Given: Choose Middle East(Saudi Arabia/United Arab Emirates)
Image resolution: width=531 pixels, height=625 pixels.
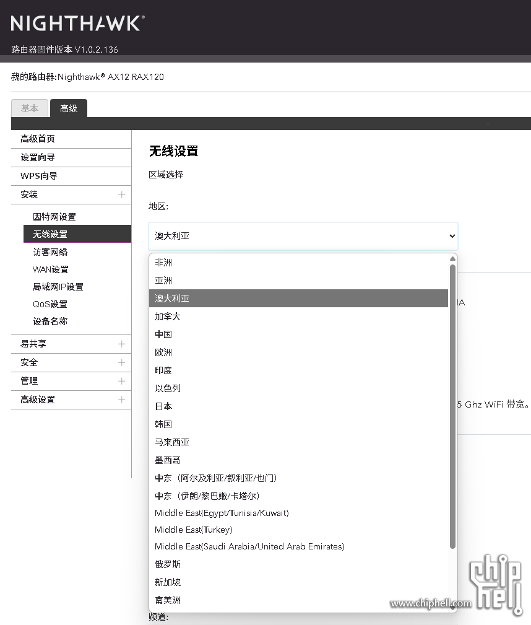Looking at the screenshot, I should pos(298,546).
